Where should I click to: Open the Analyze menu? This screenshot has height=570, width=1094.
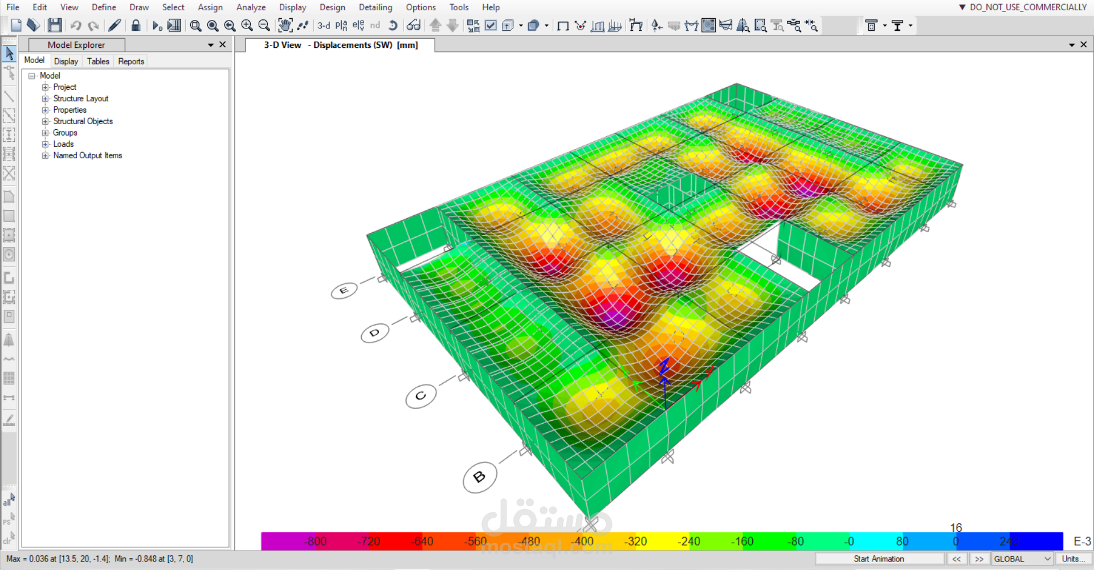[x=251, y=7]
